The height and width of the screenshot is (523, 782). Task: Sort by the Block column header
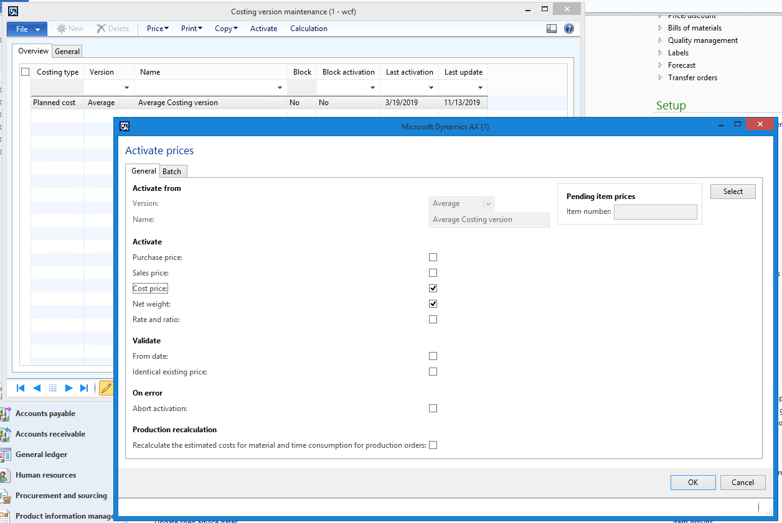coord(302,72)
